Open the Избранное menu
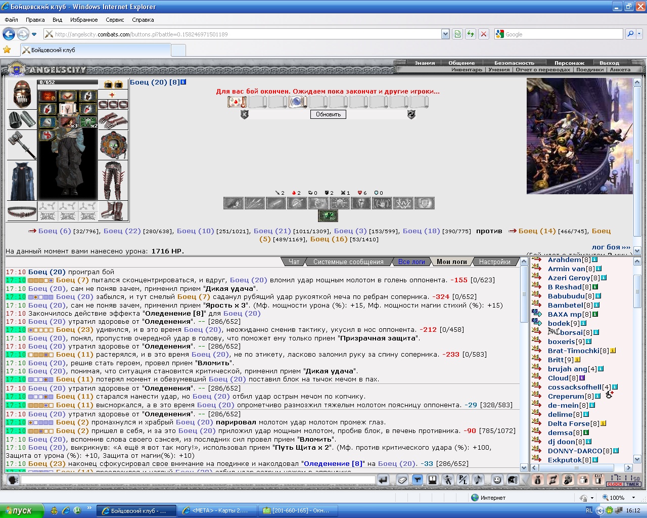This screenshot has width=647, height=518. click(84, 20)
